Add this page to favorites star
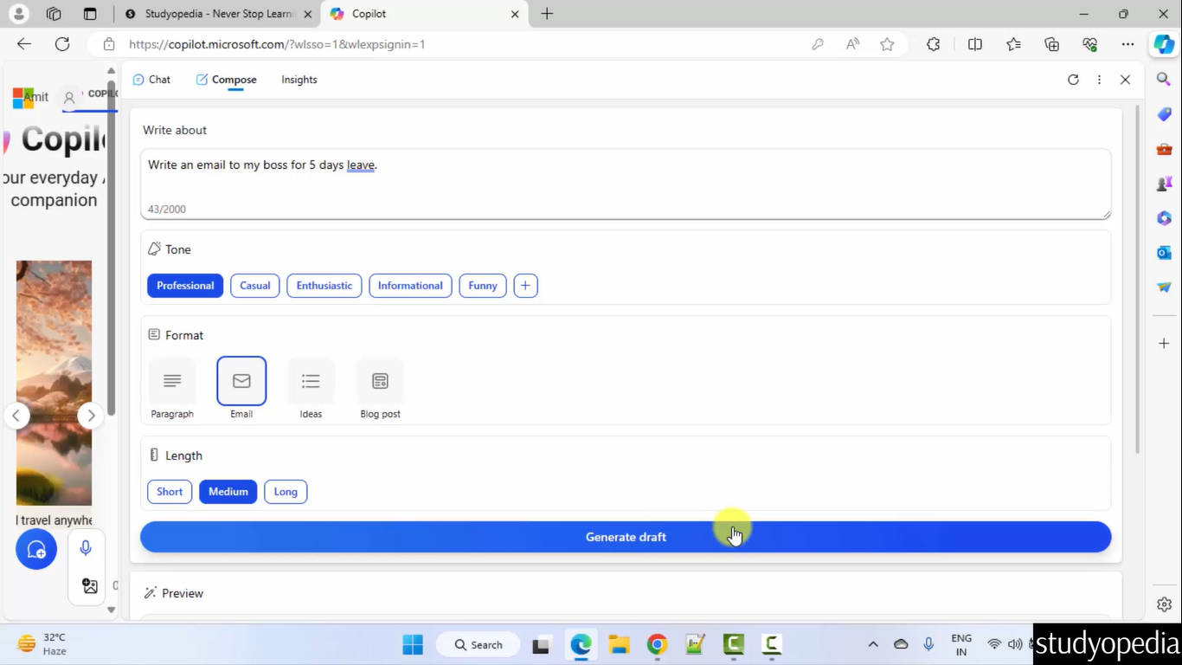The width and height of the screenshot is (1182, 665). click(x=887, y=44)
